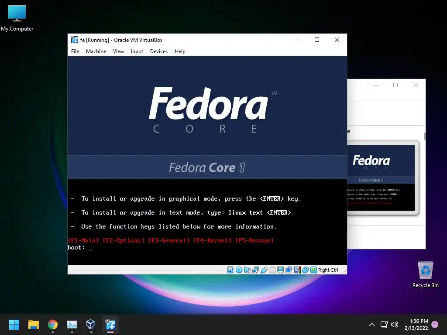The image size is (447, 335).
Task: Click the F4-Kernel red text
Action: [x=213, y=240]
